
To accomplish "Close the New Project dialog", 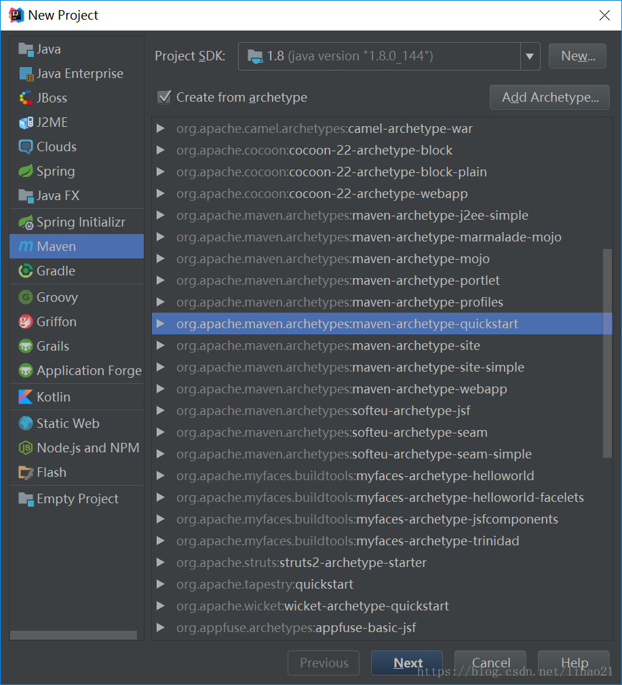I will coord(604,16).
